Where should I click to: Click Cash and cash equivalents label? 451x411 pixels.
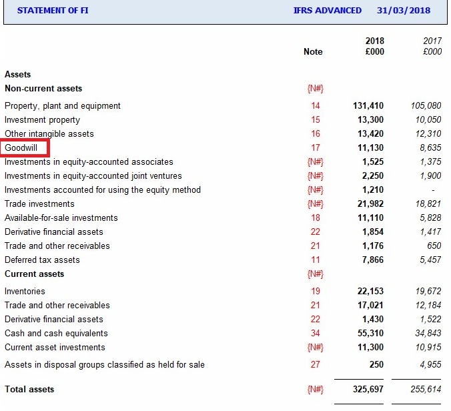(x=56, y=334)
